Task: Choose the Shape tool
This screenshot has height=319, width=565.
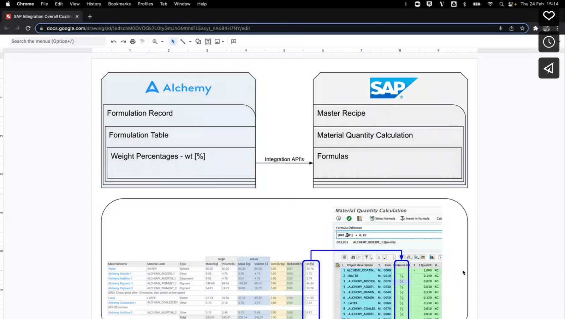Action: (x=198, y=41)
